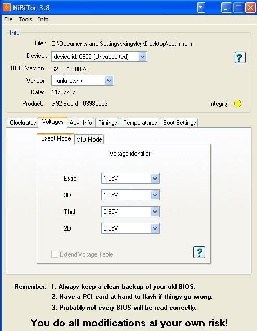This screenshot has height=331, width=257.
Task: Close the NiBiTor window
Action: 250,8
